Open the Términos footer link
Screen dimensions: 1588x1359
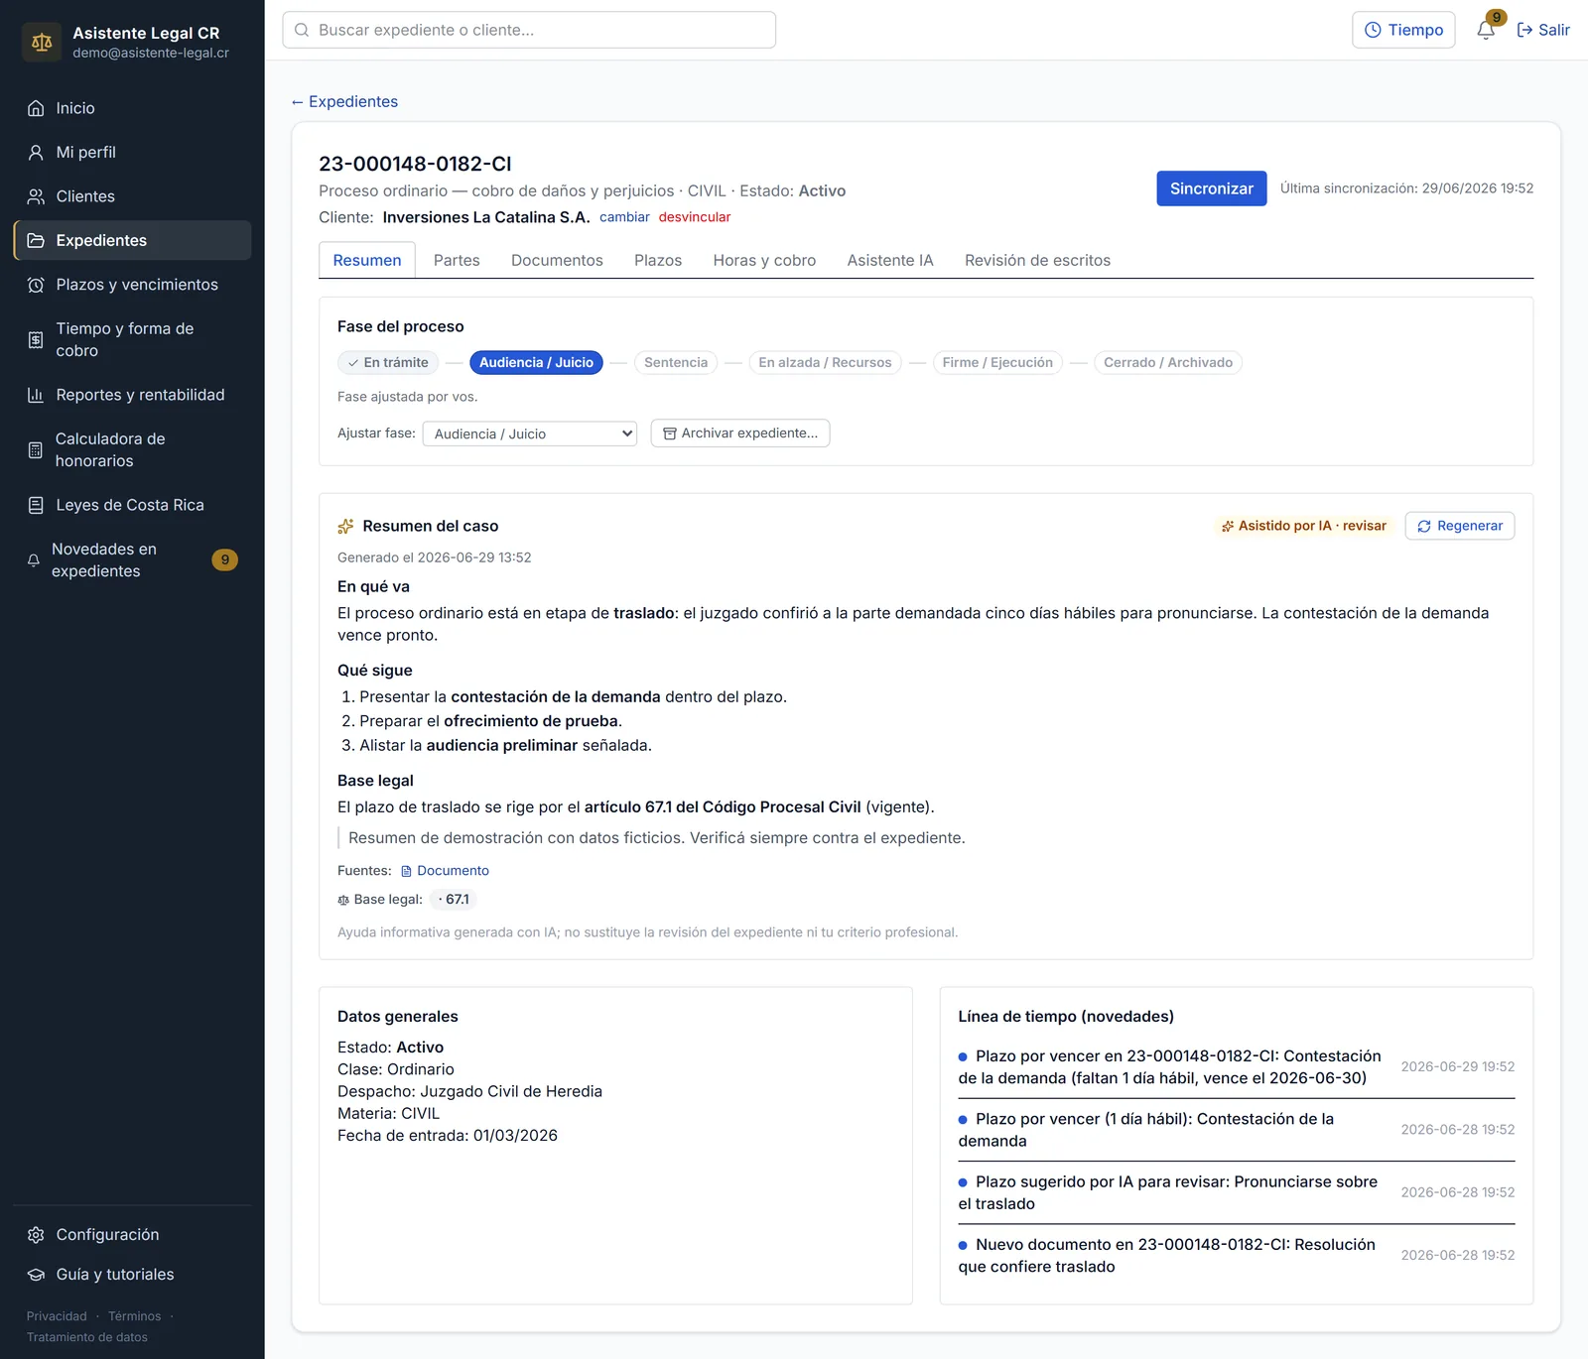134,1316
